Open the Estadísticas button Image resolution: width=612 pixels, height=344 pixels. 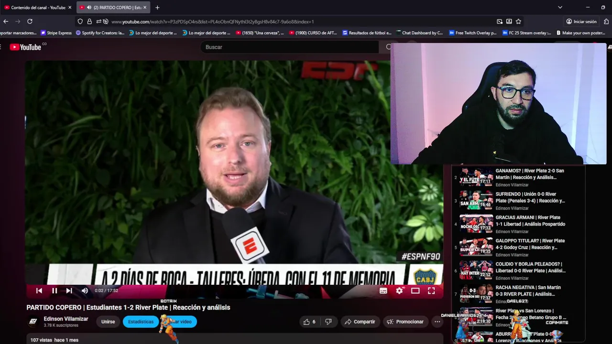(x=141, y=322)
